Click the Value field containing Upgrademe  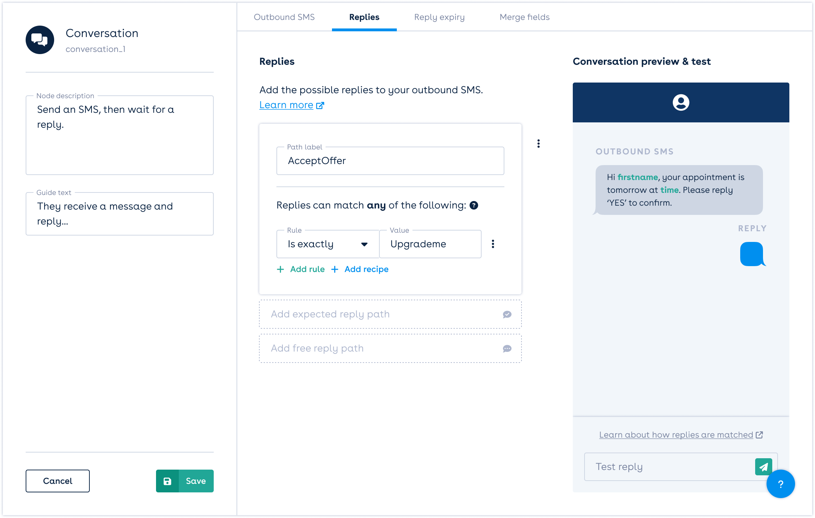[430, 244]
